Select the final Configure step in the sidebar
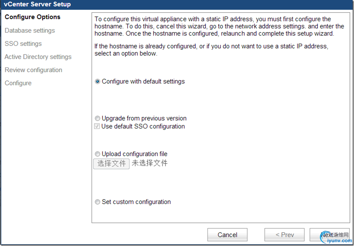The width and height of the screenshot is (354, 246). point(18,83)
